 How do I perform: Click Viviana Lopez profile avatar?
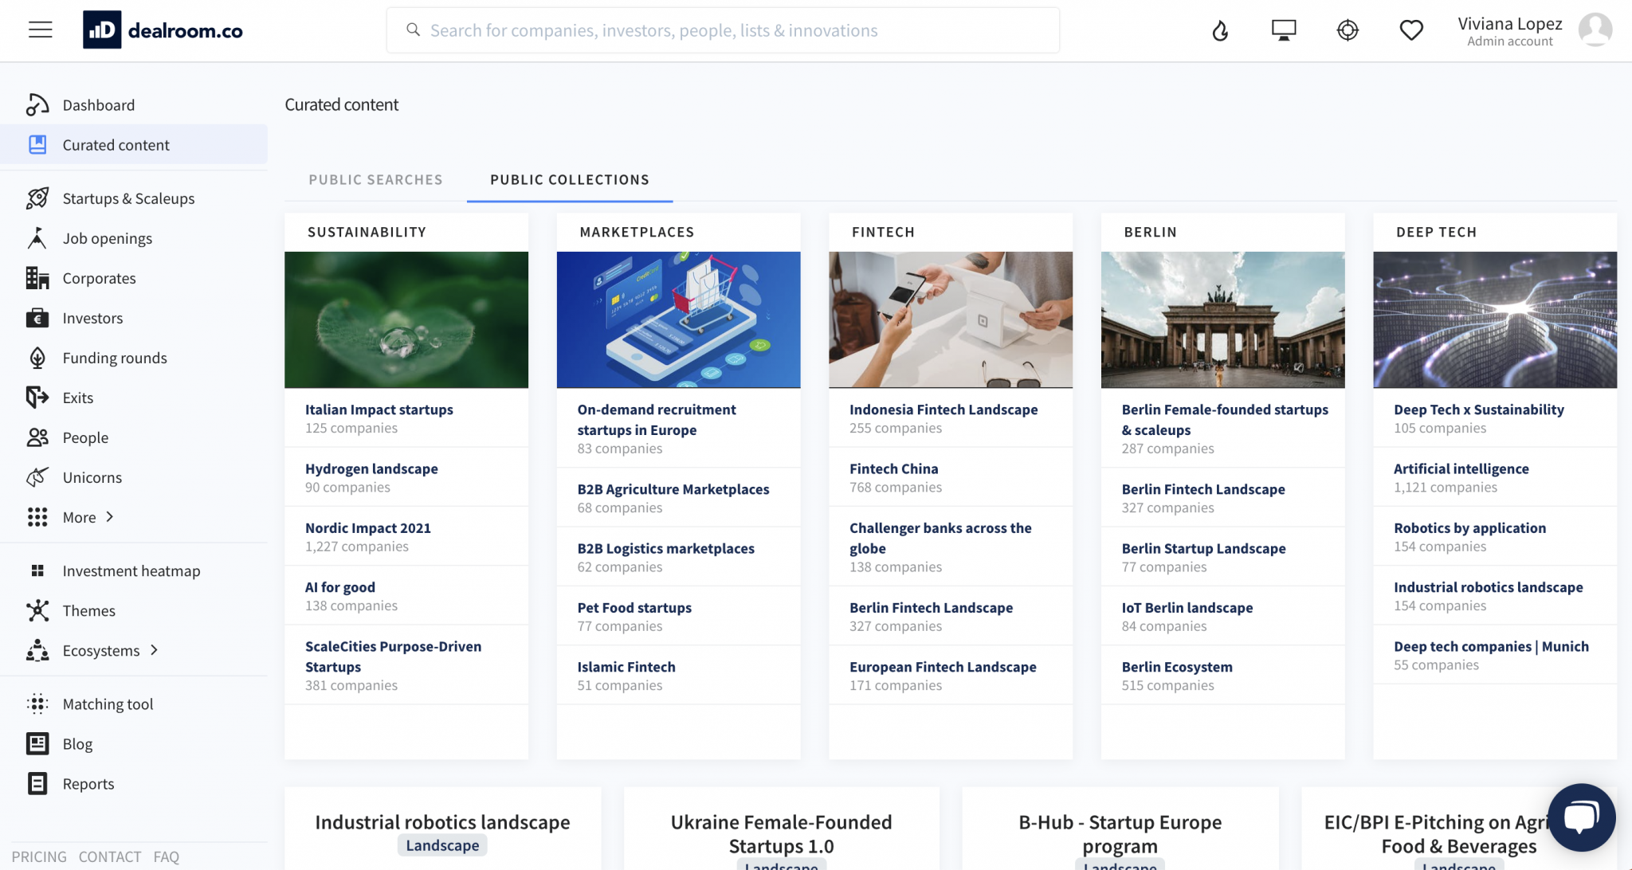tap(1595, 30)
